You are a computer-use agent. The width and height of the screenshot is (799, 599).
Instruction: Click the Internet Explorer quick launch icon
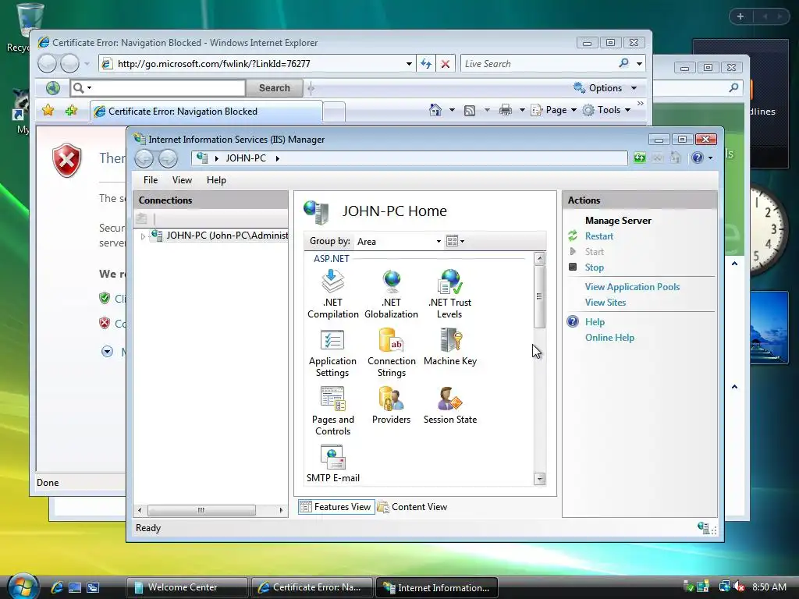[56, 587]
